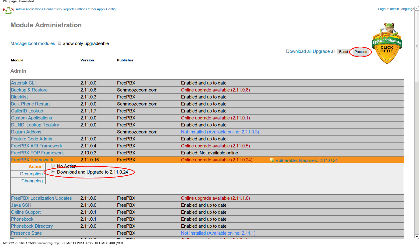Screen dimensions: 419x245
Task: Expand the Bulk Phone Restart module
Action: (x=30, y=104)
